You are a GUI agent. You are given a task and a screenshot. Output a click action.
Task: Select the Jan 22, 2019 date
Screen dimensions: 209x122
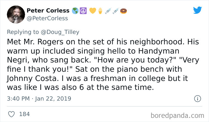click(x=53, y=98)
